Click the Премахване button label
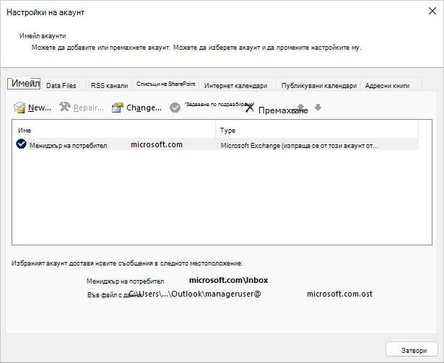Image resolution: width=444 pixels, height=363 pixels. tap(283, 110)
